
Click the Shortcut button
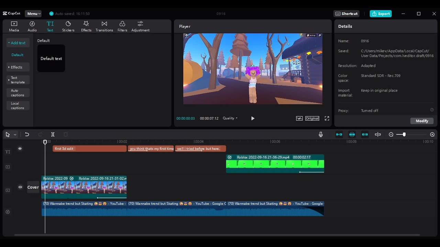(346, 14)
